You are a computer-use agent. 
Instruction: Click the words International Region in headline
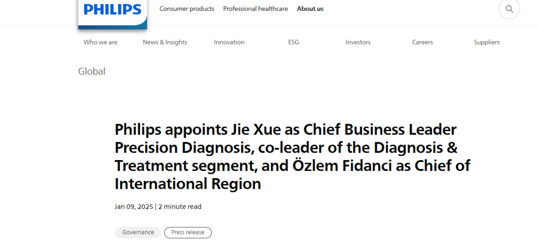(x=188, y=184)
